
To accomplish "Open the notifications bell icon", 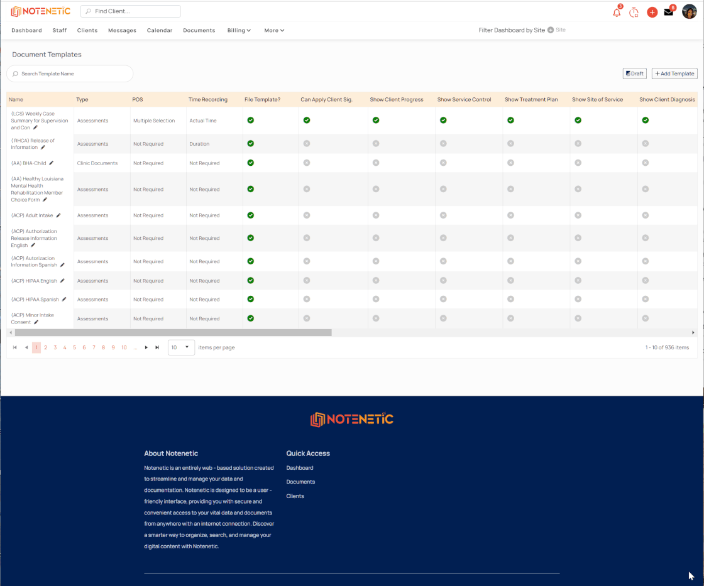I will click(617, 12).
